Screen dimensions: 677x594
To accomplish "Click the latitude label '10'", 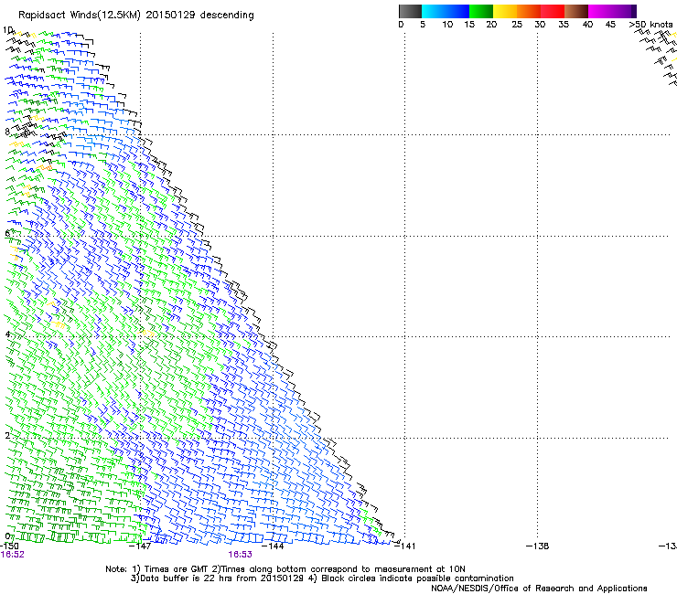I will [x=7, y=30].
